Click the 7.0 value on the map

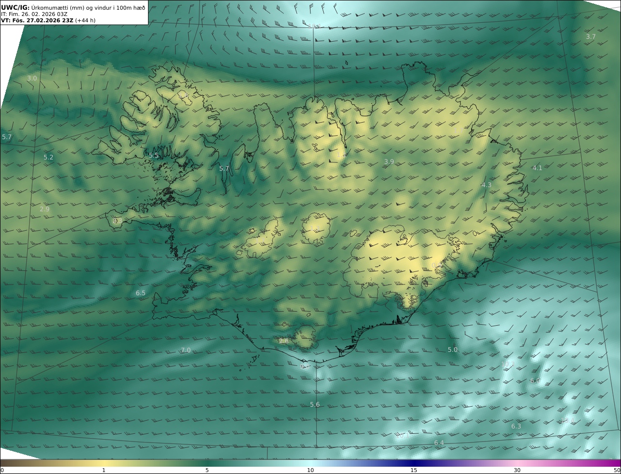[x=186, y=350]
